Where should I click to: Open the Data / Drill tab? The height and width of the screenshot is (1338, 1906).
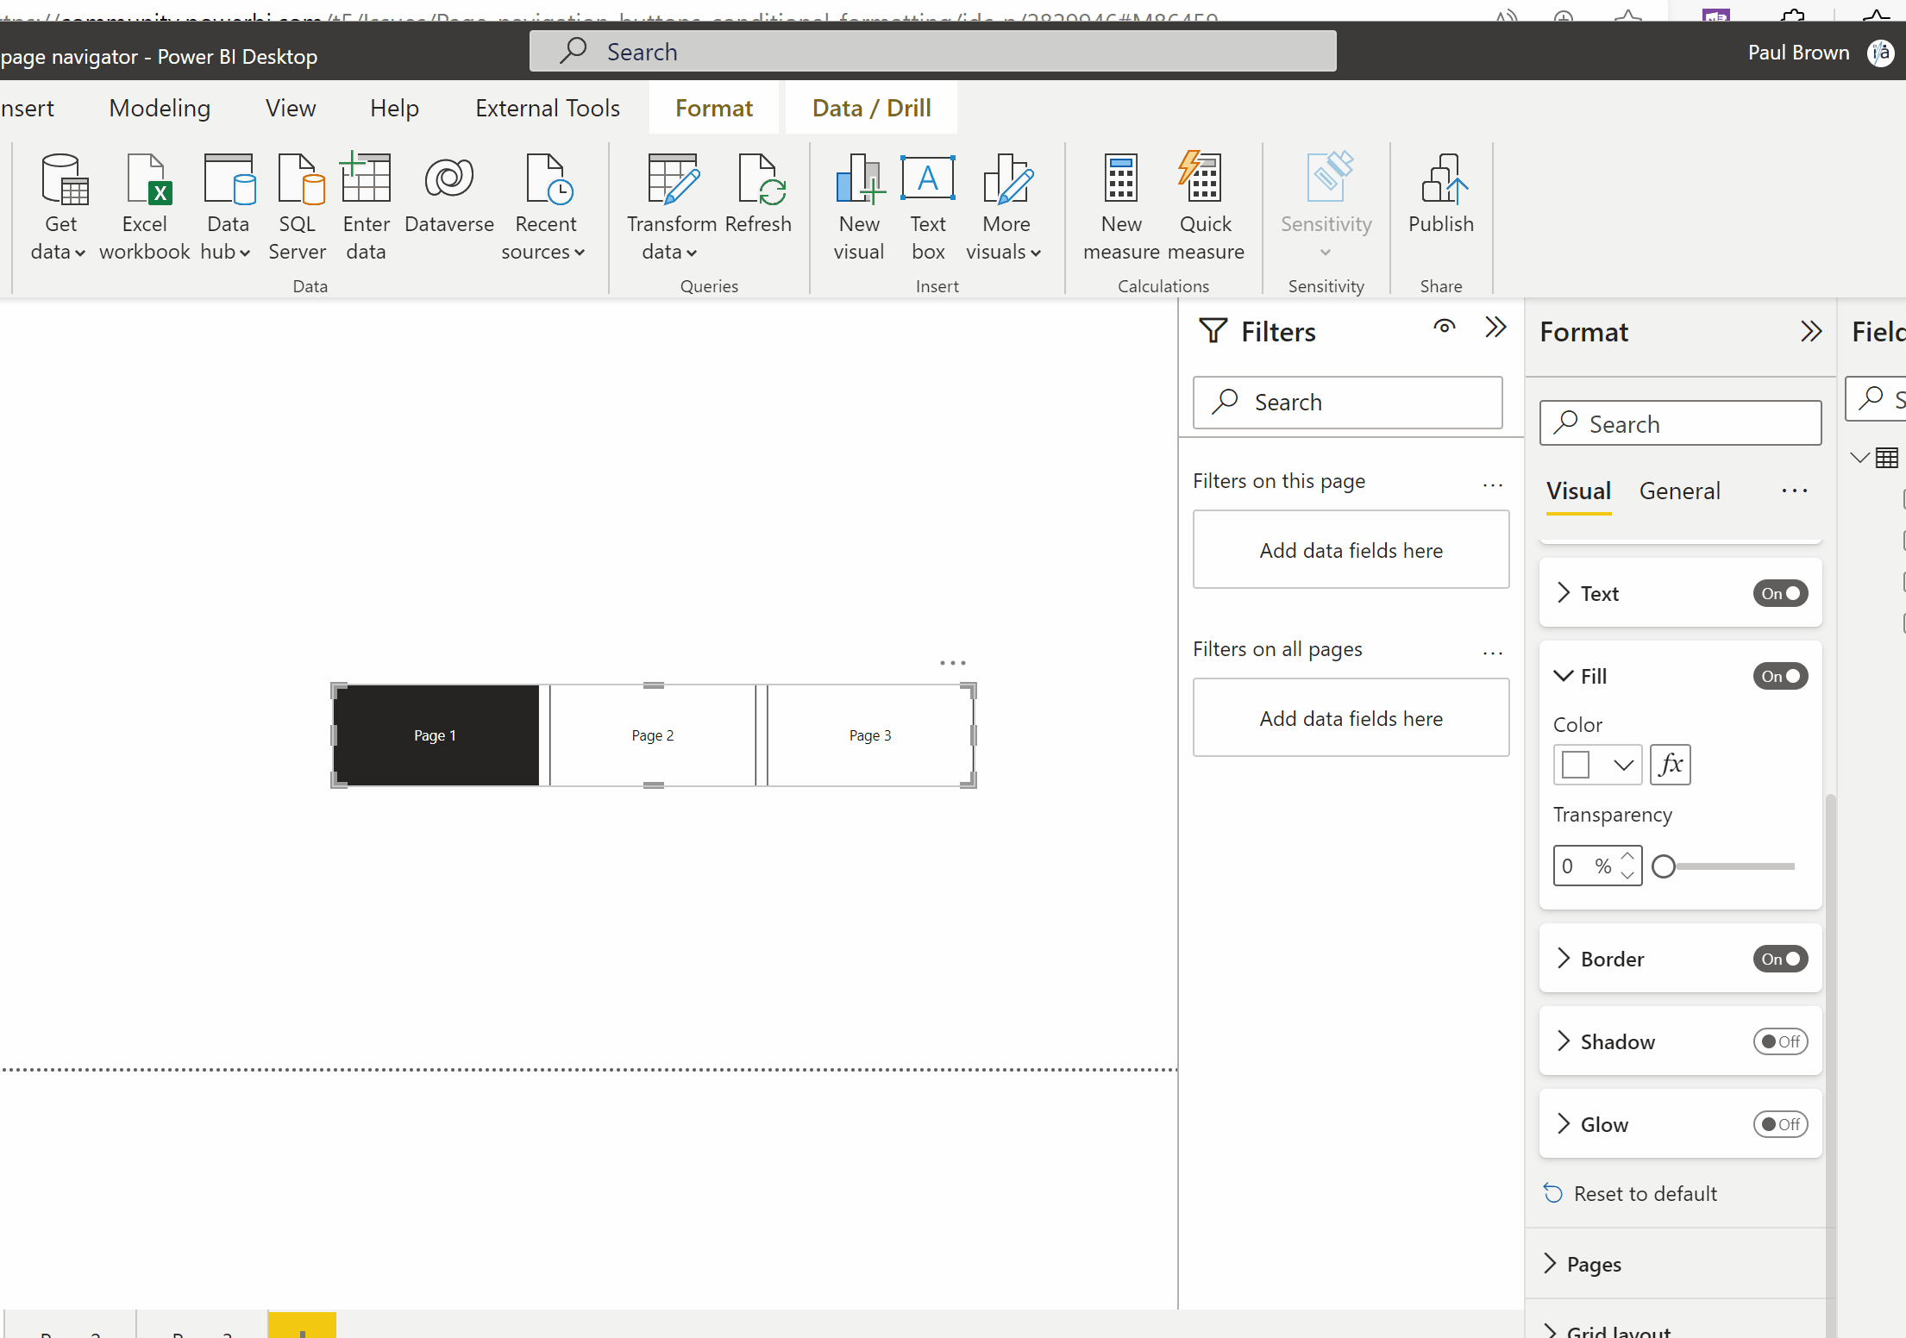pos(871,108)
